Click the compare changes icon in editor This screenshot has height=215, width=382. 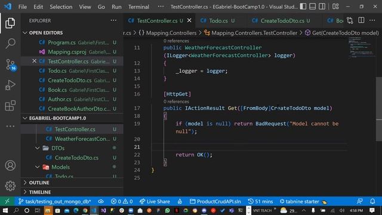[x=350, y=20]
